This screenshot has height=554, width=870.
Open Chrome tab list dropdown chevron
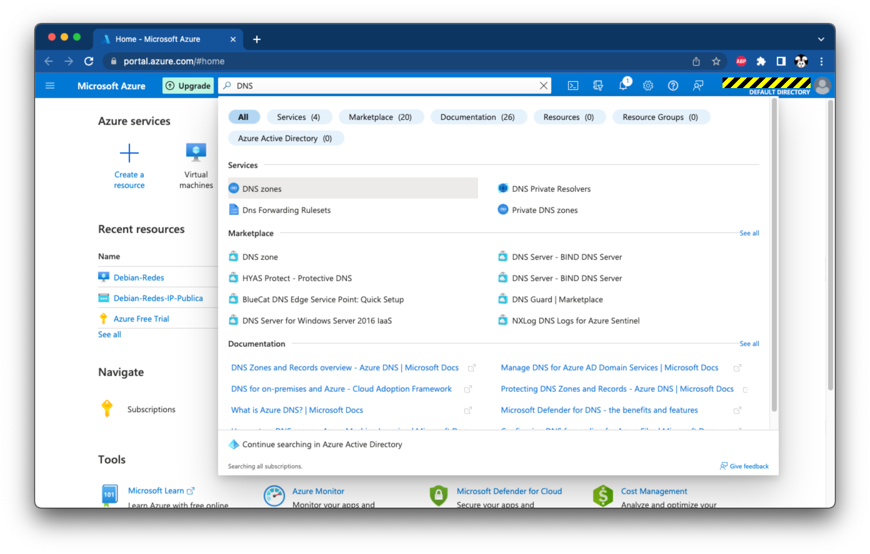(x=821, y=39)
